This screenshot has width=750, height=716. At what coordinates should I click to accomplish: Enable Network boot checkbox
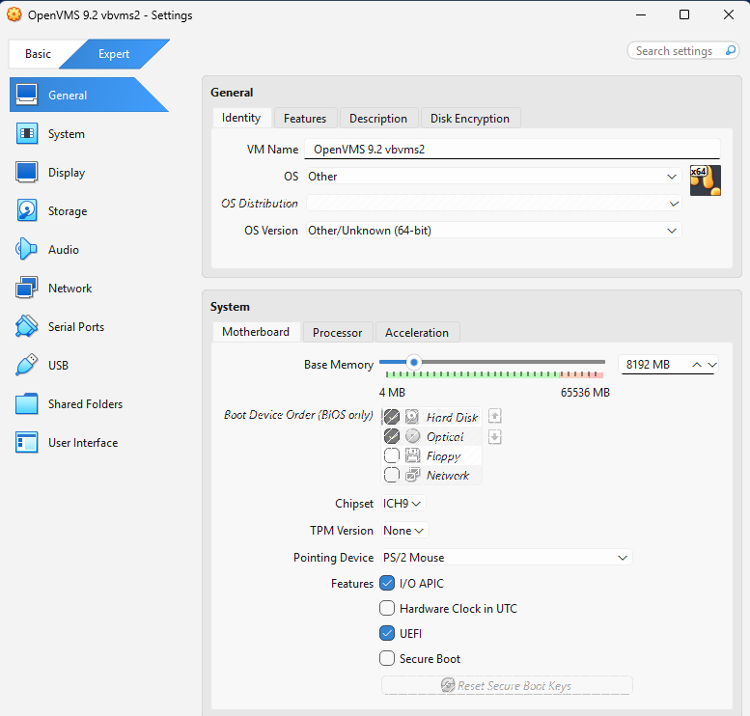tap(392, 475)
